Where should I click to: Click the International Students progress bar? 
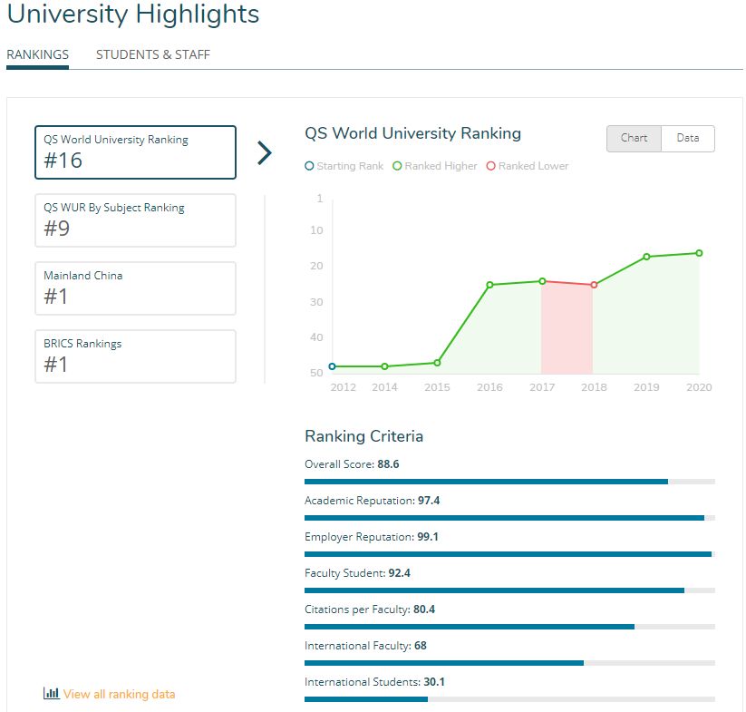click(x=509, y=699)
